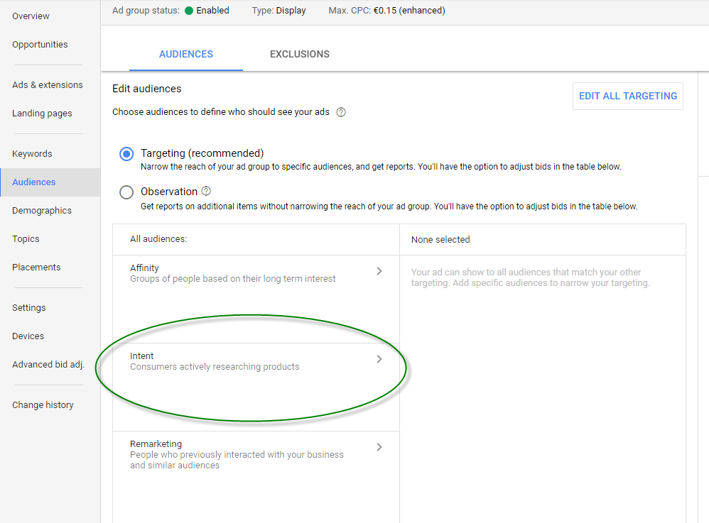
Task: Open help icon next to audiences description
Action: pos(341,112)
